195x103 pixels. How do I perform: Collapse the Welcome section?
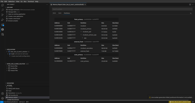(x=6, y=7)
